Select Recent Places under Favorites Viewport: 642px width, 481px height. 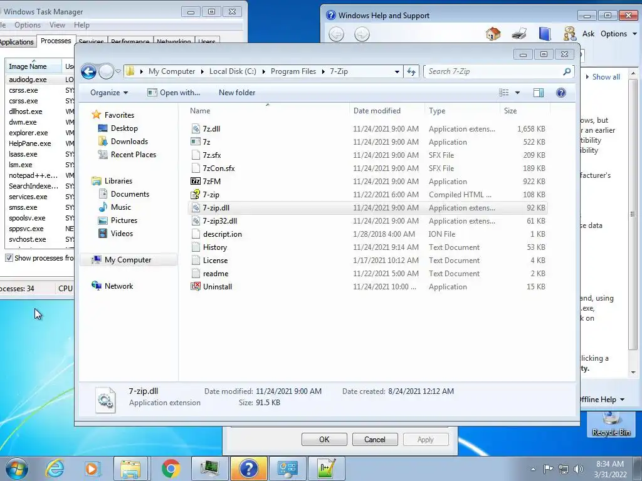pyautogui.click(x=133, y=155)
